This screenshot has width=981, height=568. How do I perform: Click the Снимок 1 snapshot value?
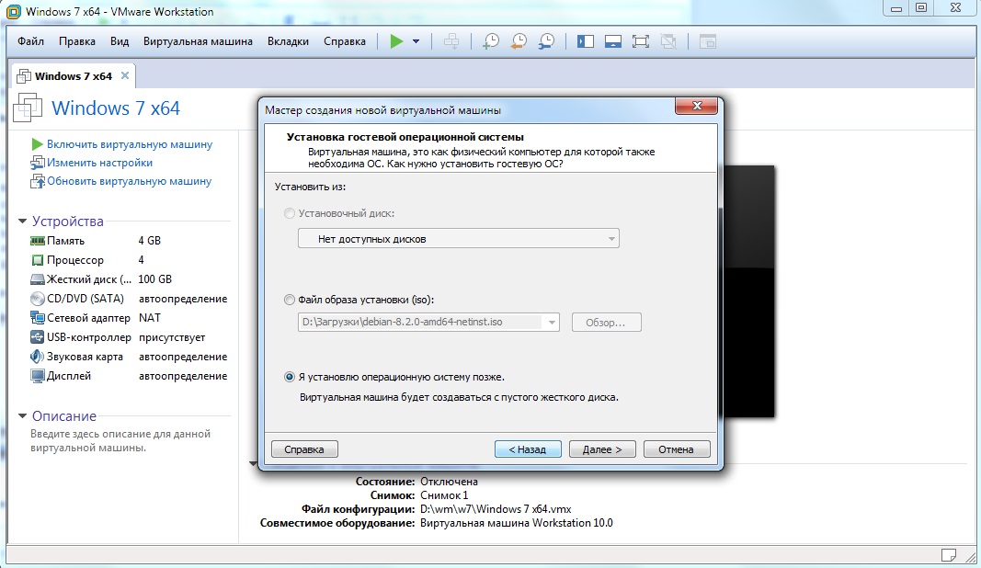444,495
